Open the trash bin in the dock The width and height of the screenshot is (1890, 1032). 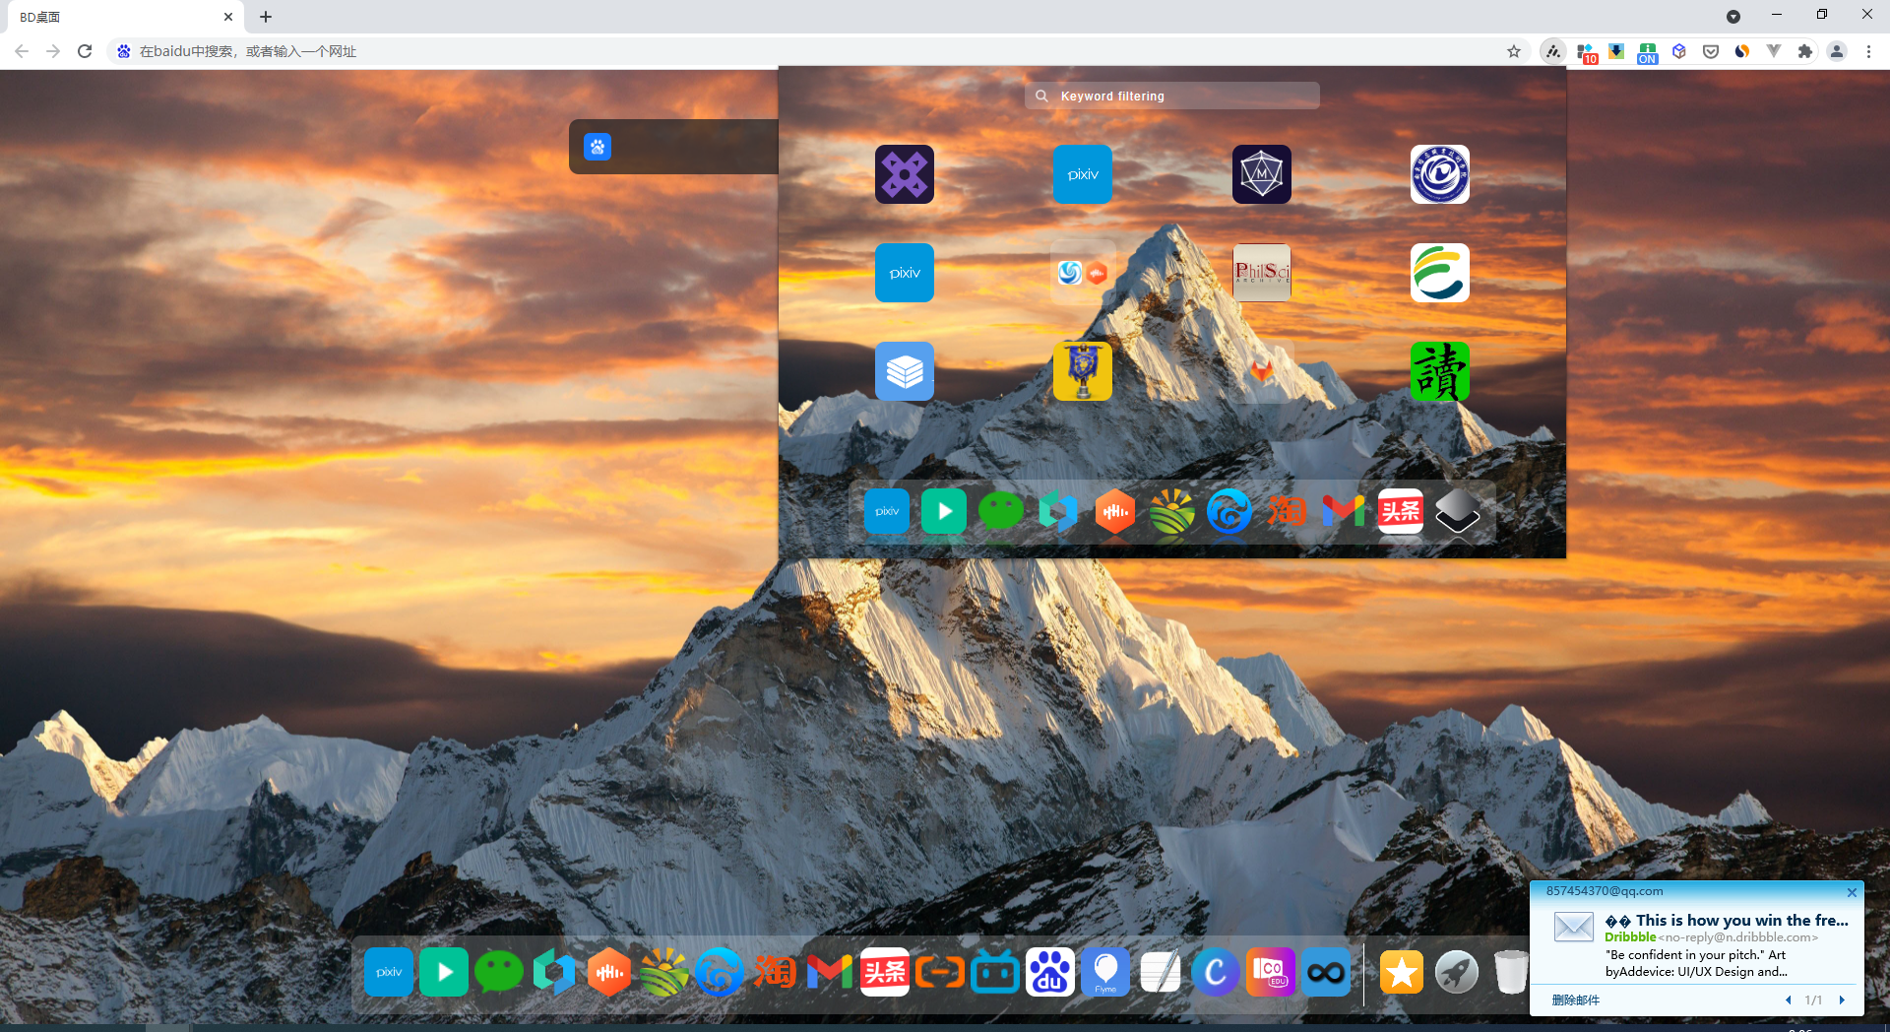click(x=1510, y=972)
